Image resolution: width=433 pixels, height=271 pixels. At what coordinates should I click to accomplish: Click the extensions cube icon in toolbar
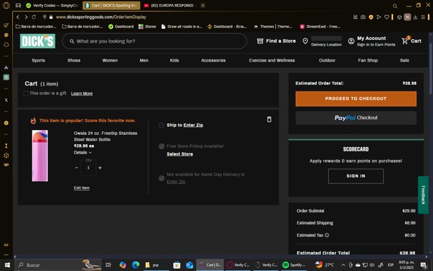click(x=399, y=17)
